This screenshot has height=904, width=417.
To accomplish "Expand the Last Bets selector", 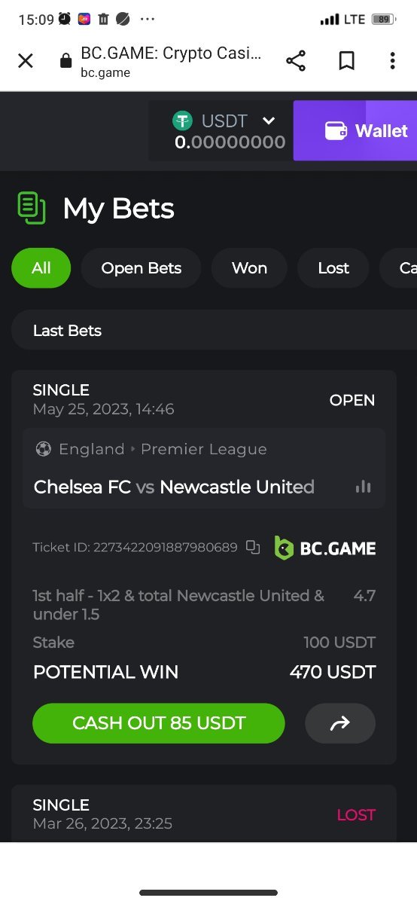I will (x=215, y=330).
